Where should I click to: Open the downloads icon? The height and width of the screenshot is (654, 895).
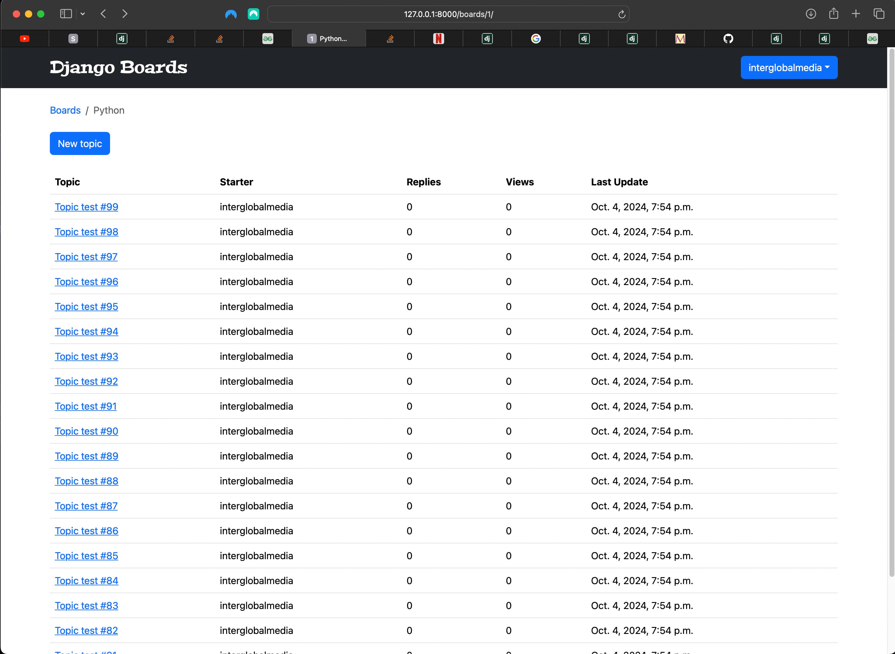click(811, 14)
